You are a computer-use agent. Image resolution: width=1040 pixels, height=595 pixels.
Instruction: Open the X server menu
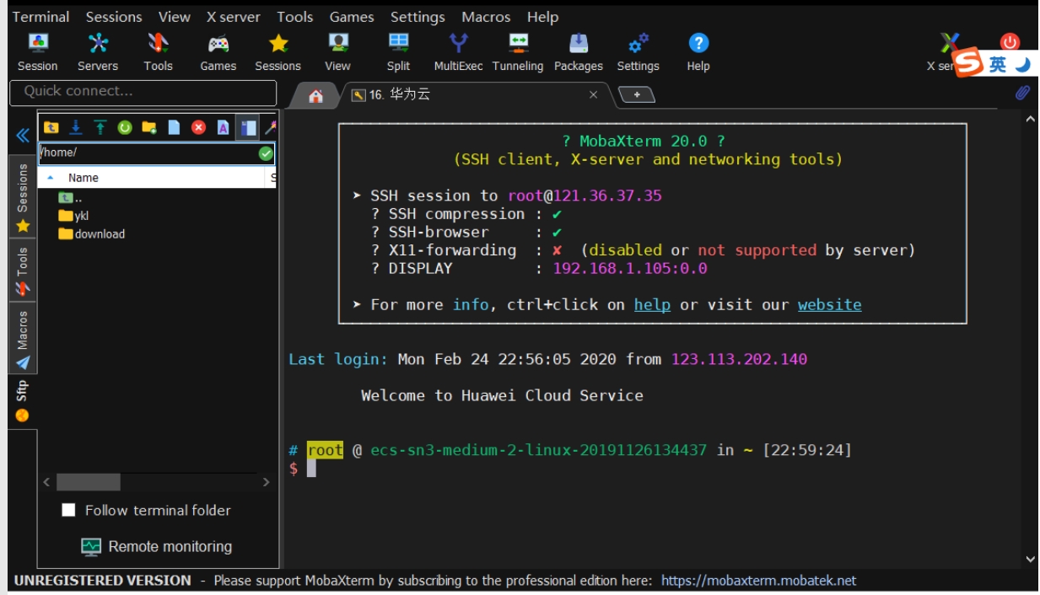click(234, 17)
